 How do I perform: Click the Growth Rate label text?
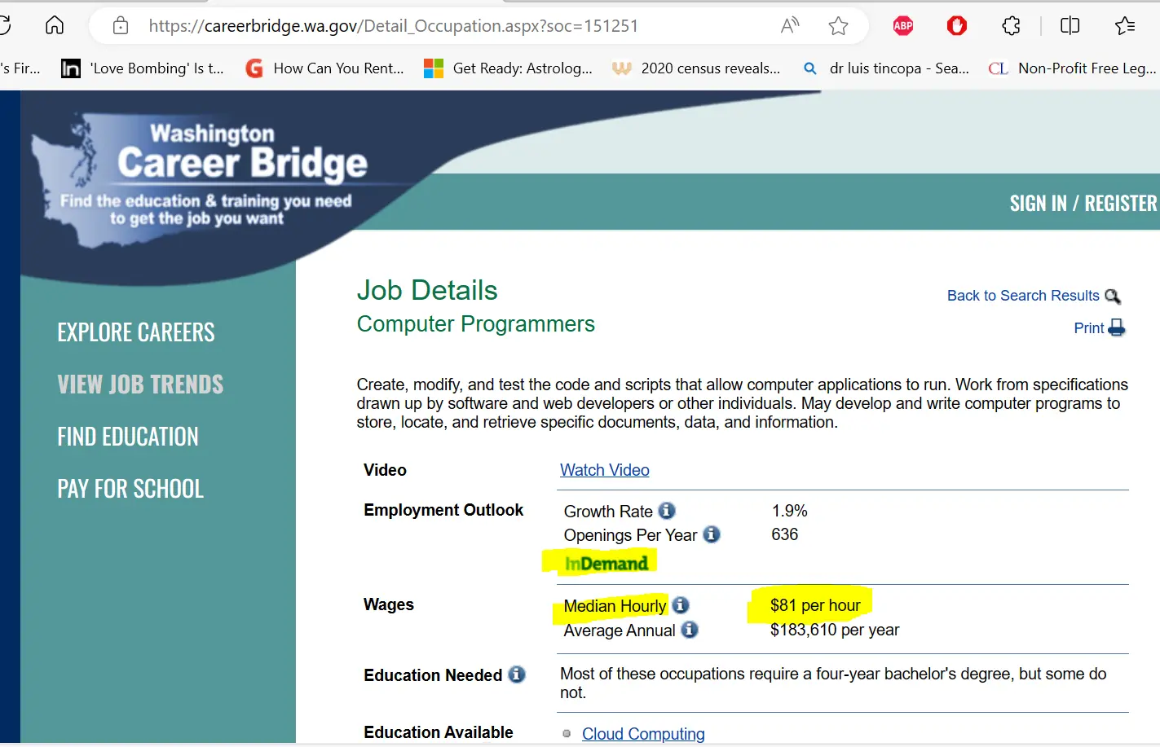click(x=608, y=512)
